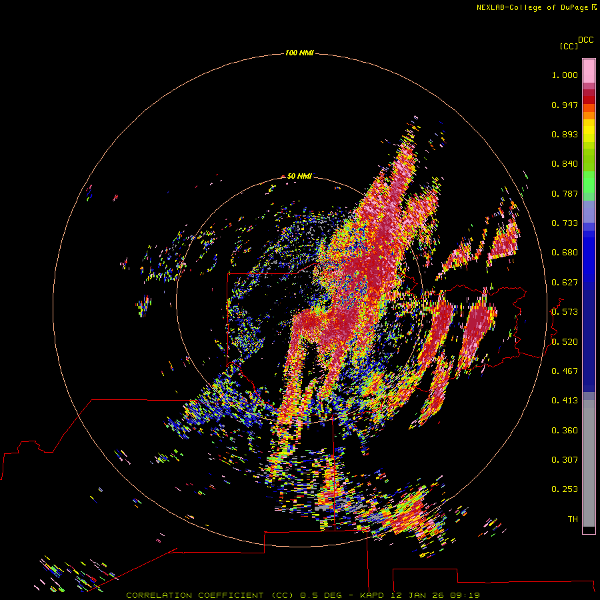Viewport: 600px width, 600px height.
Task: Pick the light pink color bar segment
Action: 589,71
